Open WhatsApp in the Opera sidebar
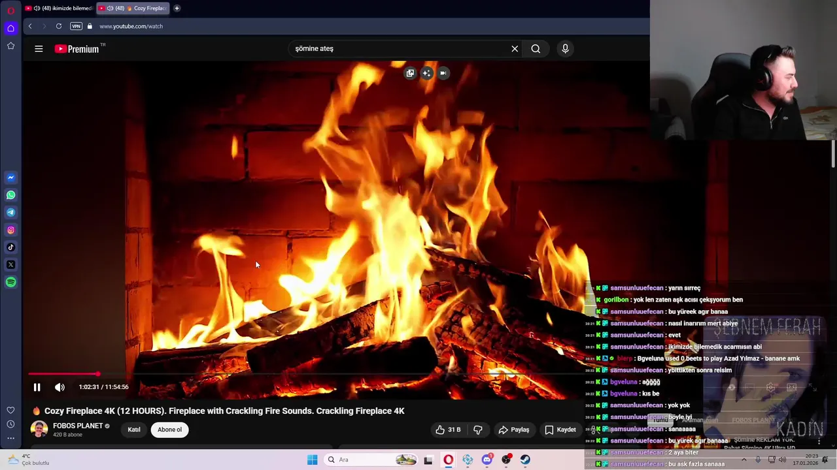Viewport: 837px width, 470px height. coord(10,195)
